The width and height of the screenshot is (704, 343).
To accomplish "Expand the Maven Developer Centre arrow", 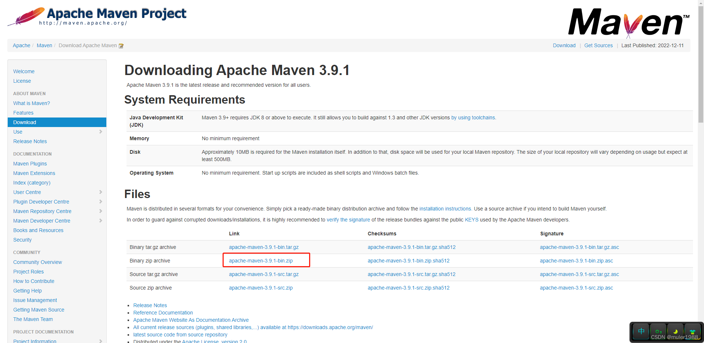I will (x=101, y=221).
